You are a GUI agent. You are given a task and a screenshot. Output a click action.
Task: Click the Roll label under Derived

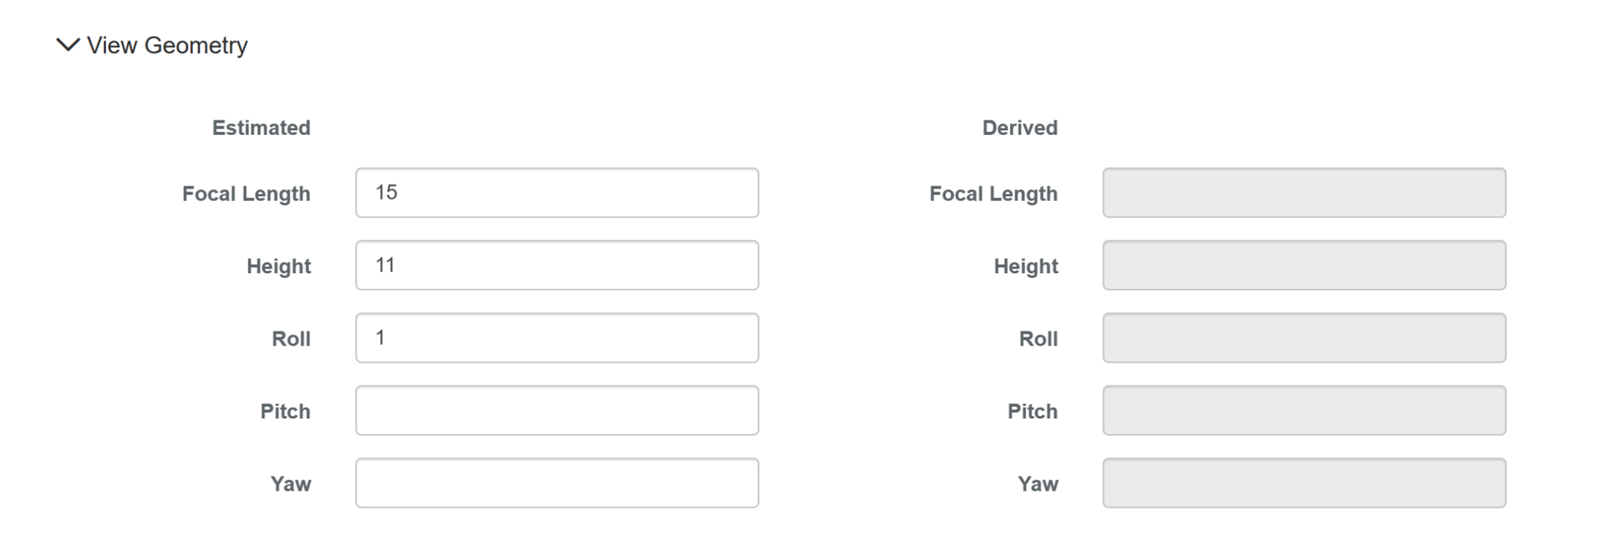point(1038,338)
